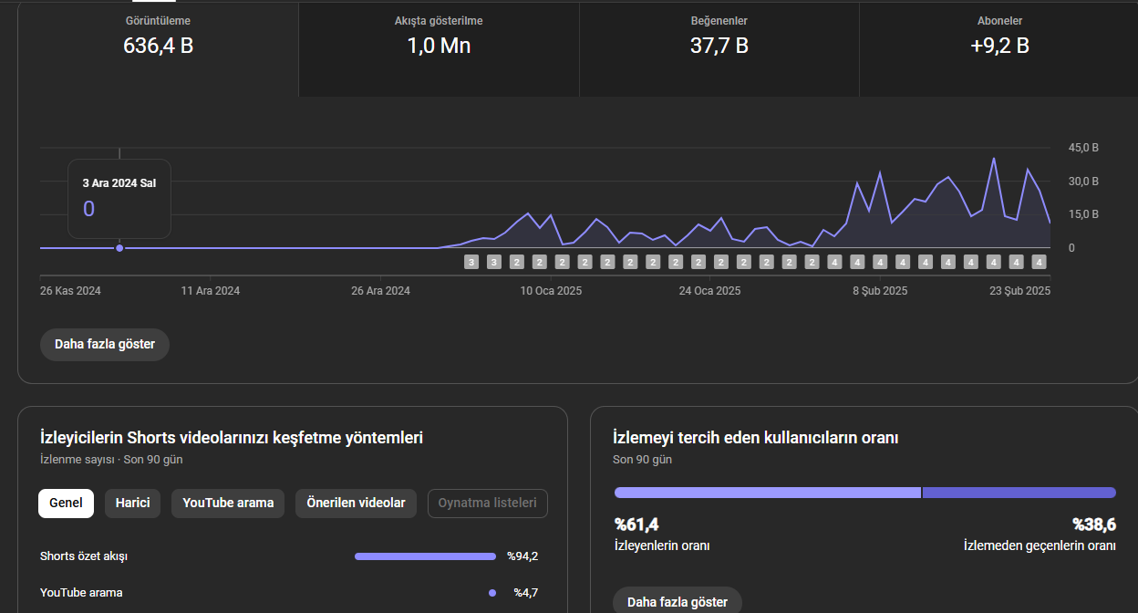The width and height of the screenshot is (1138, 613).
Task: Select the first "4" published-video marker
Action: [834, 262]
